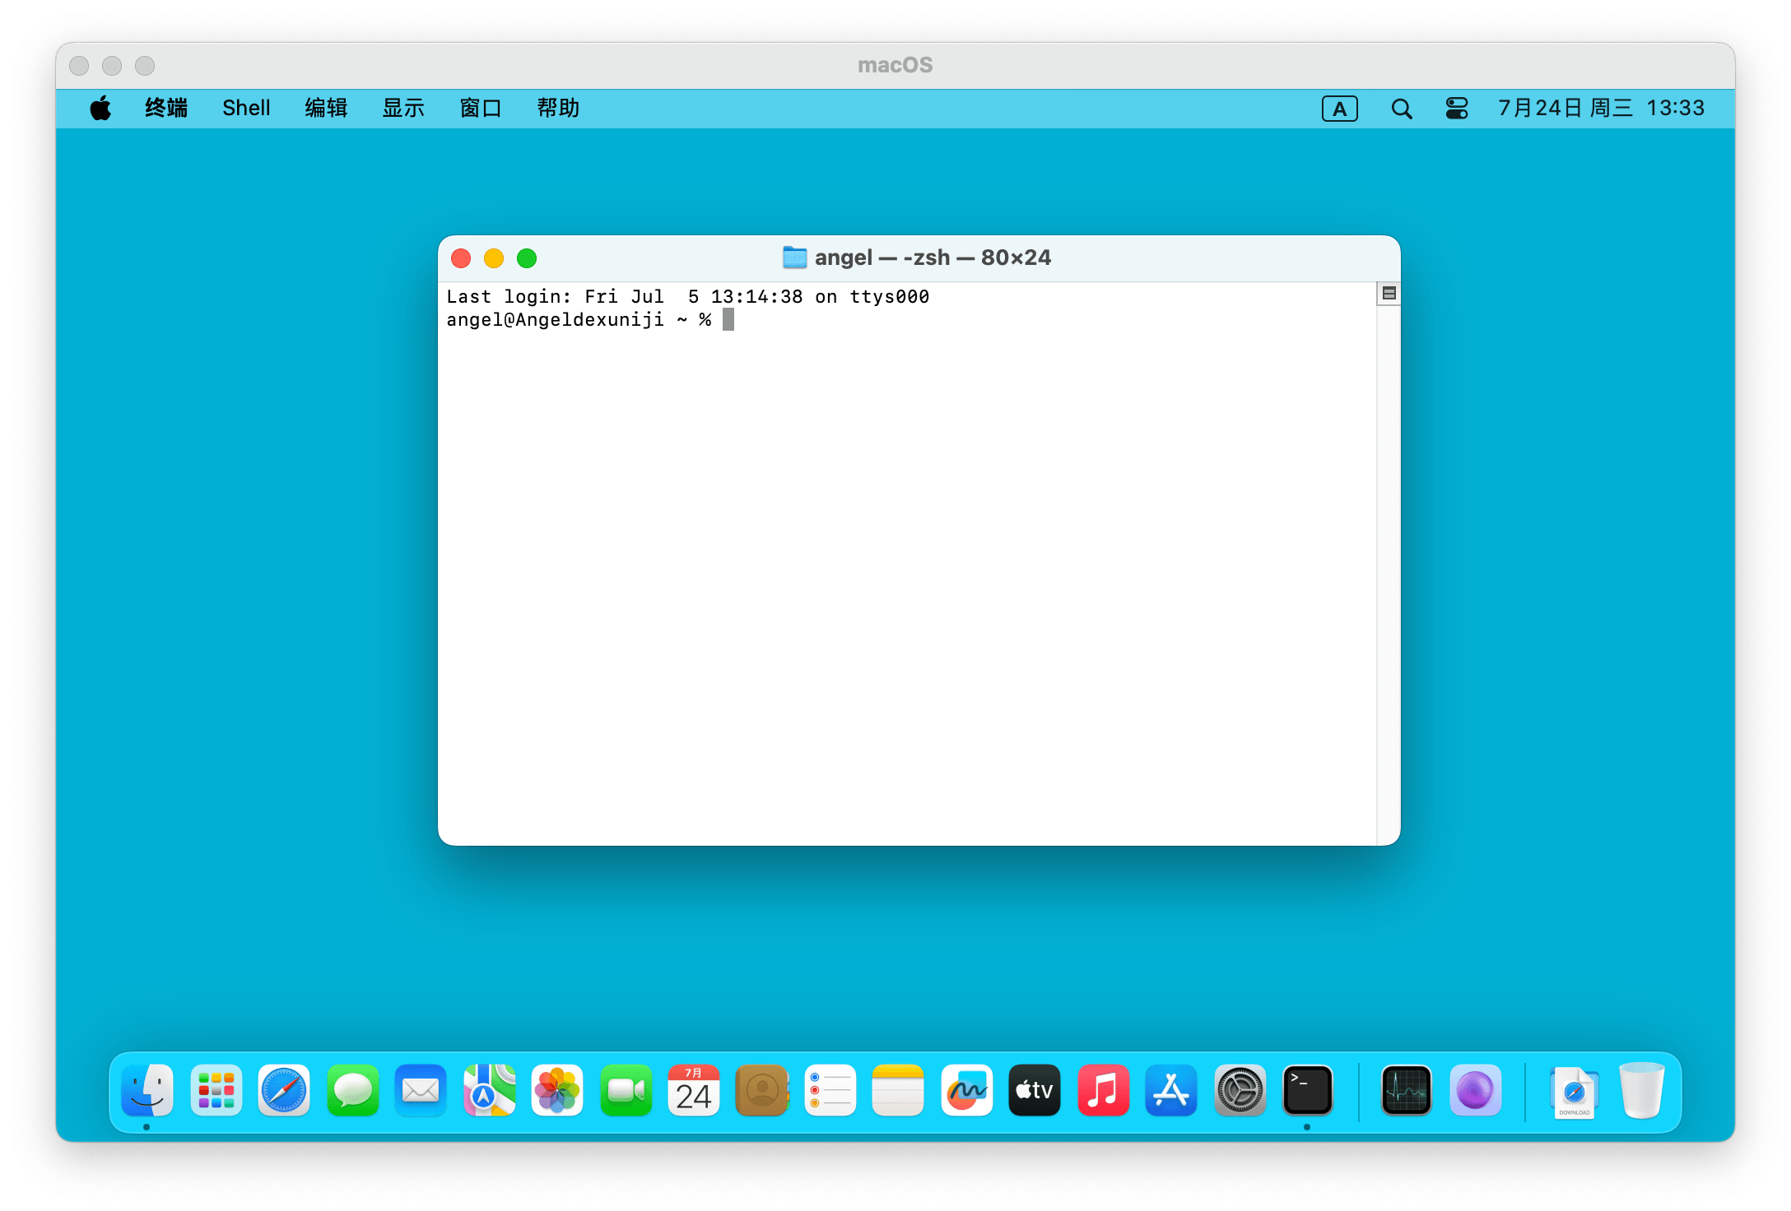Launch Messages app in Dock
This screenshot has width=1791, height=1211.
[x=352, y=1091]
